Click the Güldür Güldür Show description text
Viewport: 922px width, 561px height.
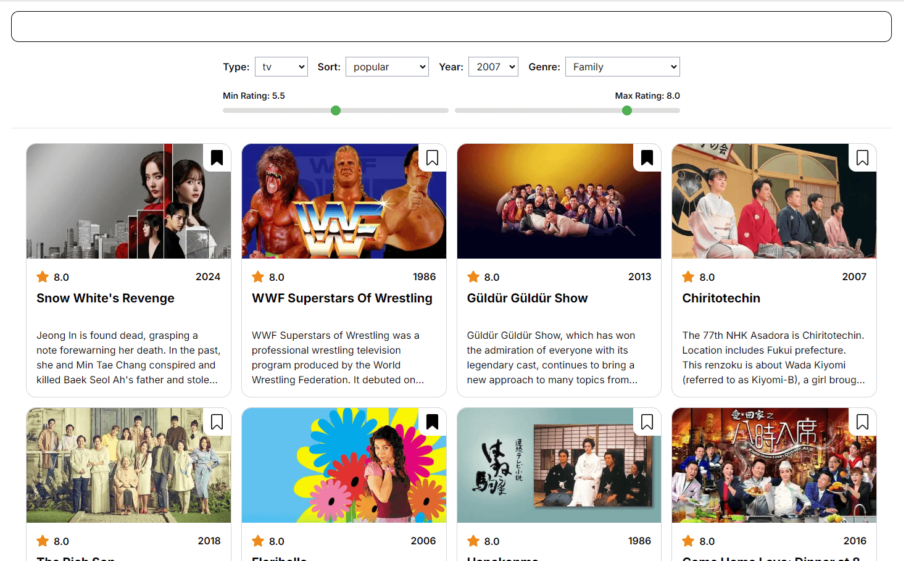click(x=552, y=357)
